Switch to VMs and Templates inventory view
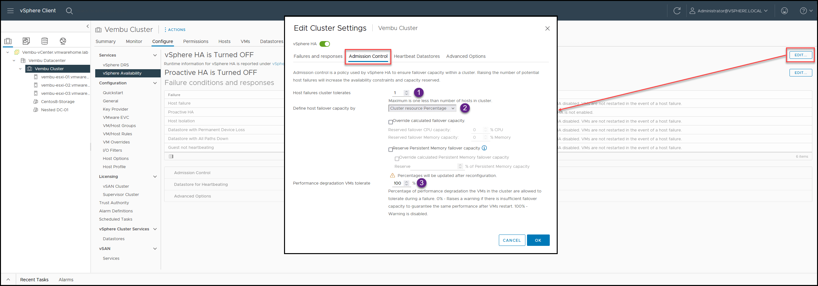 point(26,41)
